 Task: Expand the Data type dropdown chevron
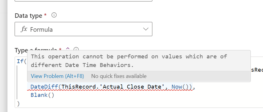coord(146,29)
